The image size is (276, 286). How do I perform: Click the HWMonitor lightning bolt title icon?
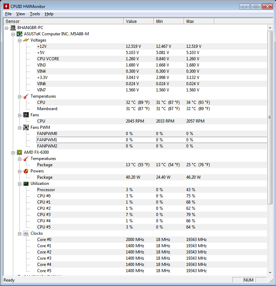point(6,6)
